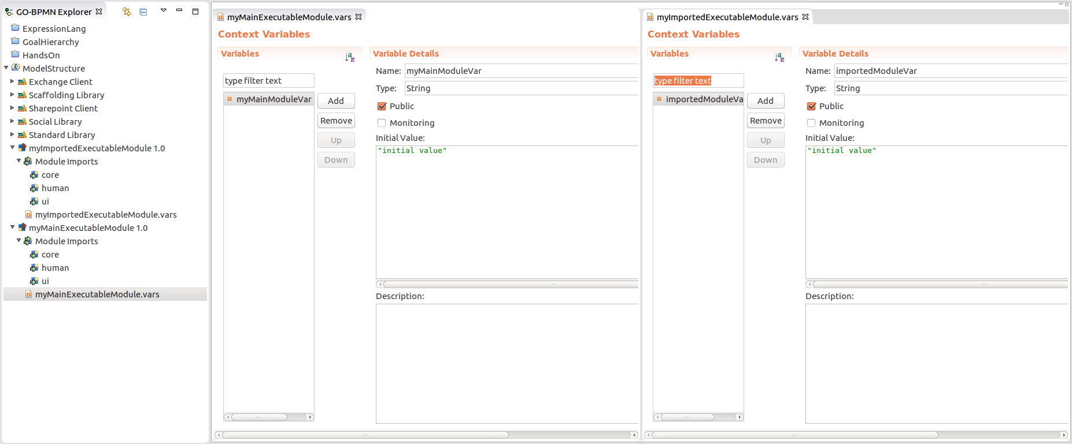Collapse myImportedExecutableModule 1.0 node

(12, 148)
